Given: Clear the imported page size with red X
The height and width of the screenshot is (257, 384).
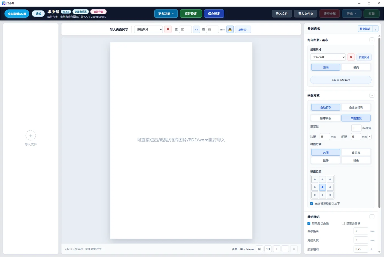Looking at the screenshot, I should click(x=168, y=29).
